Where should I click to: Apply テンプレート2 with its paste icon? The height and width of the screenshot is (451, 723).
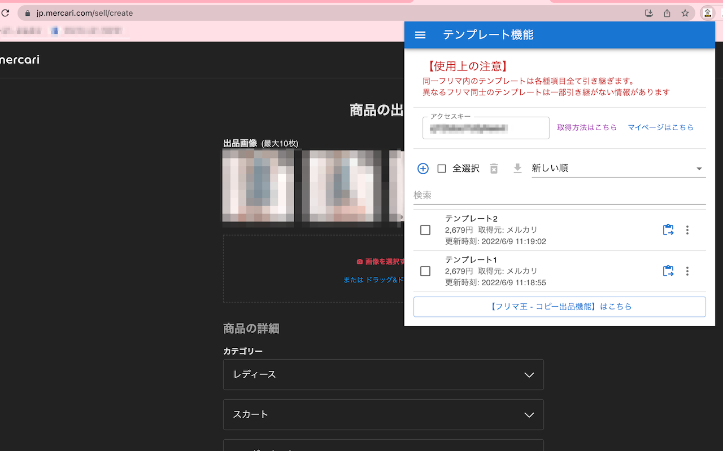(x=668, y=230)
